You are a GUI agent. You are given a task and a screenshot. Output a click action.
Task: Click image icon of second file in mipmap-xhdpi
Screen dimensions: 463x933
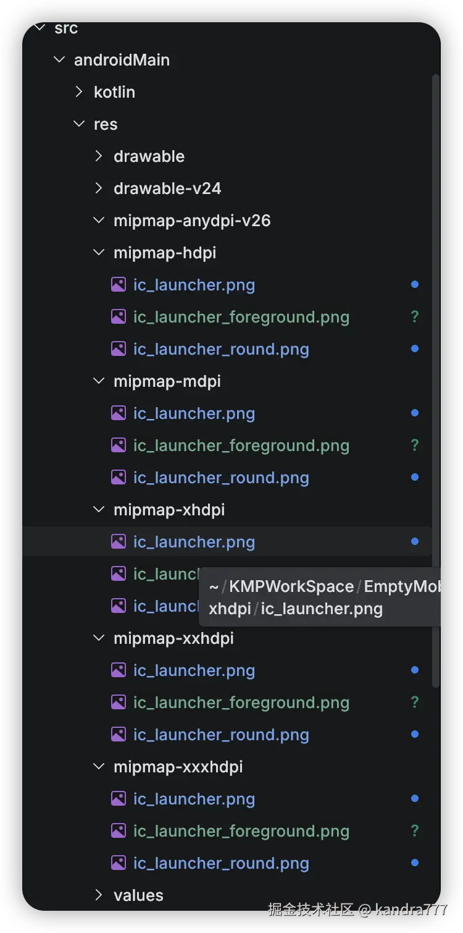(x=119, y=574)
